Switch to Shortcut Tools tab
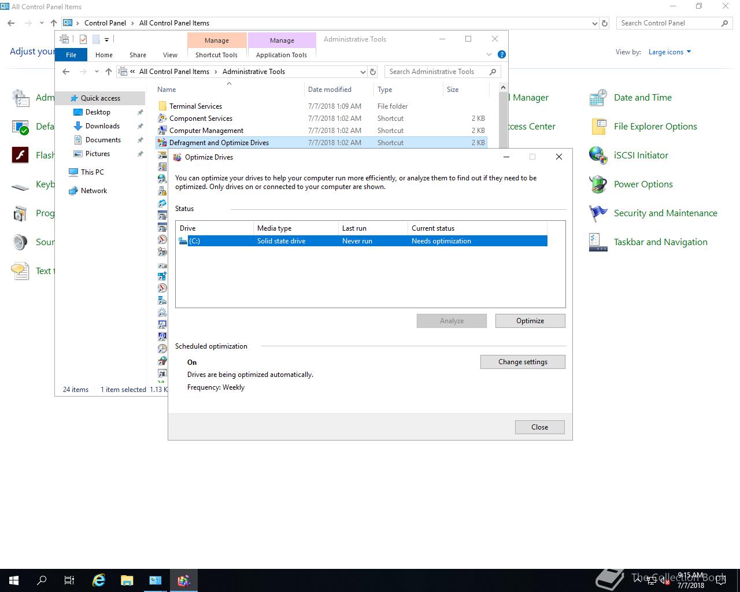 tap(216, 55)
